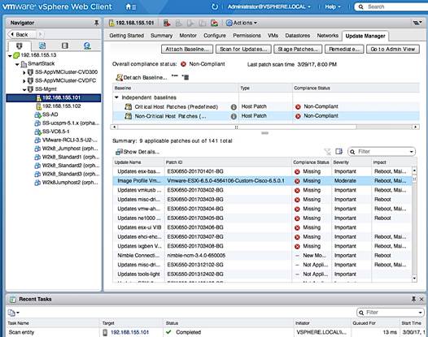The height and width of the screenshot is (337, 428).
Task: Click the green-red host toolbar icon before Actions
Action: [214, 23]
